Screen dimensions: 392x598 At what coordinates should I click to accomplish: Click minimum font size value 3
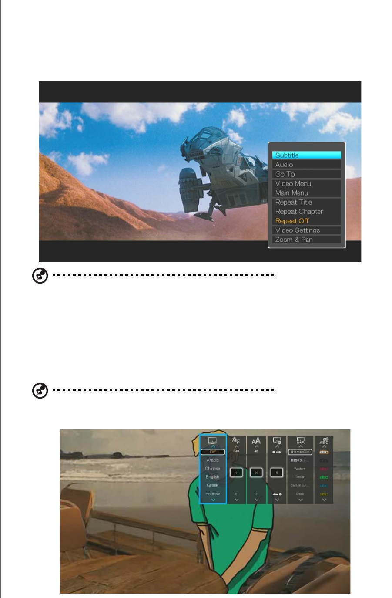tap(256, 494)
